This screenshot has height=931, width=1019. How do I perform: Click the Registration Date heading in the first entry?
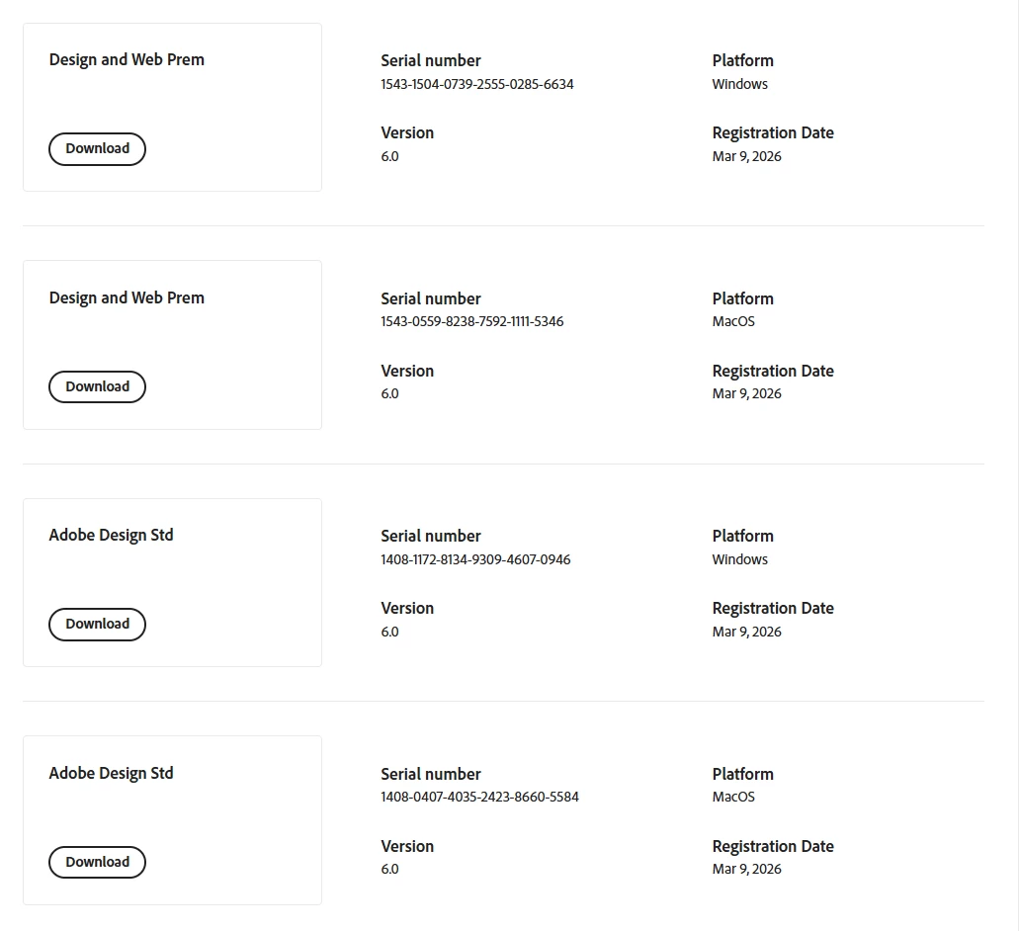point(773,132)
